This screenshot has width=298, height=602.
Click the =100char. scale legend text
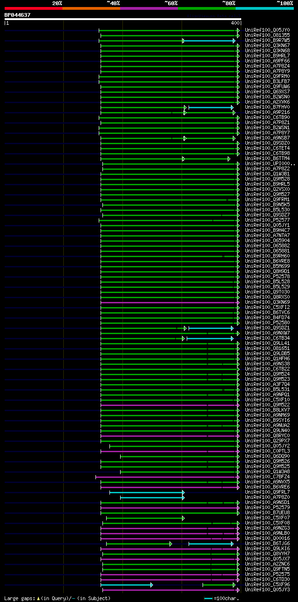click(226, 598)
